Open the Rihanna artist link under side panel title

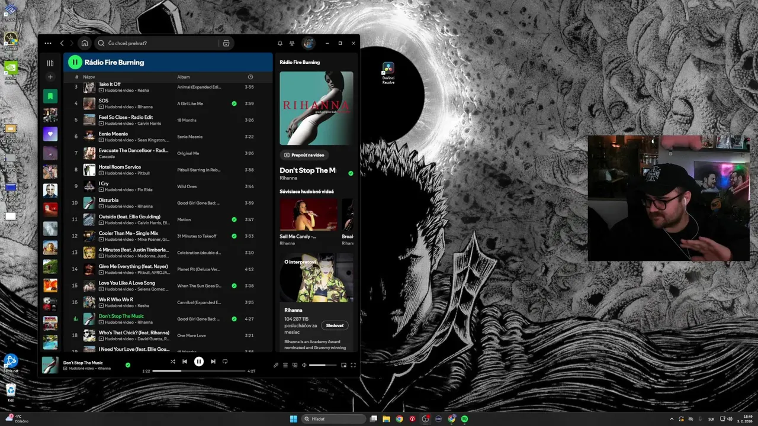coord(288,177)
